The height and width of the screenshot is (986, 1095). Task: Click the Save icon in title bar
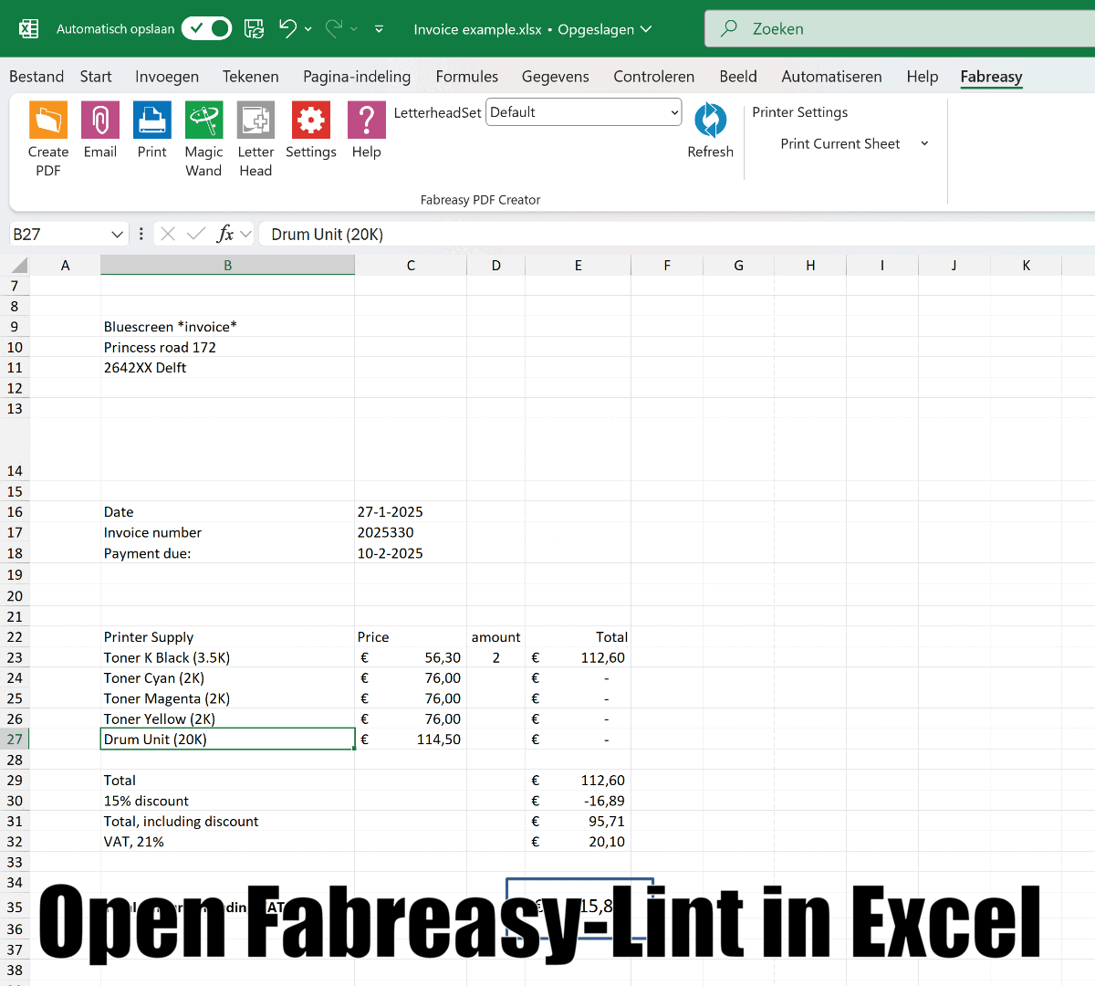click(x=255, y=29)
